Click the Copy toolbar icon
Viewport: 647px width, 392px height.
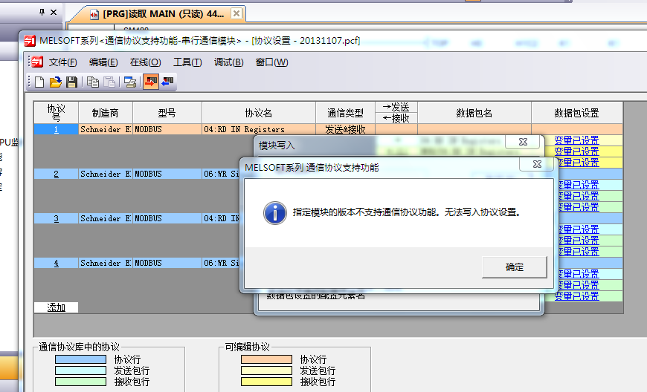tap(93, 82)
